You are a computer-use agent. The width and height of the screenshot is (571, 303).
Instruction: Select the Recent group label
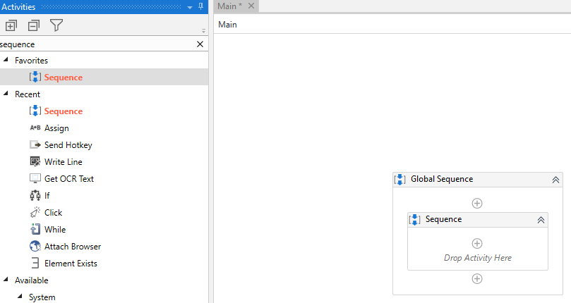click(28, 94)
